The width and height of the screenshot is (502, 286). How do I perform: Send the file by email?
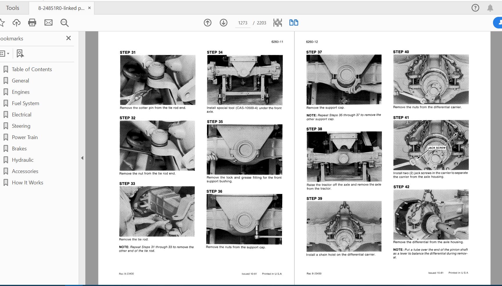[48, 23]
